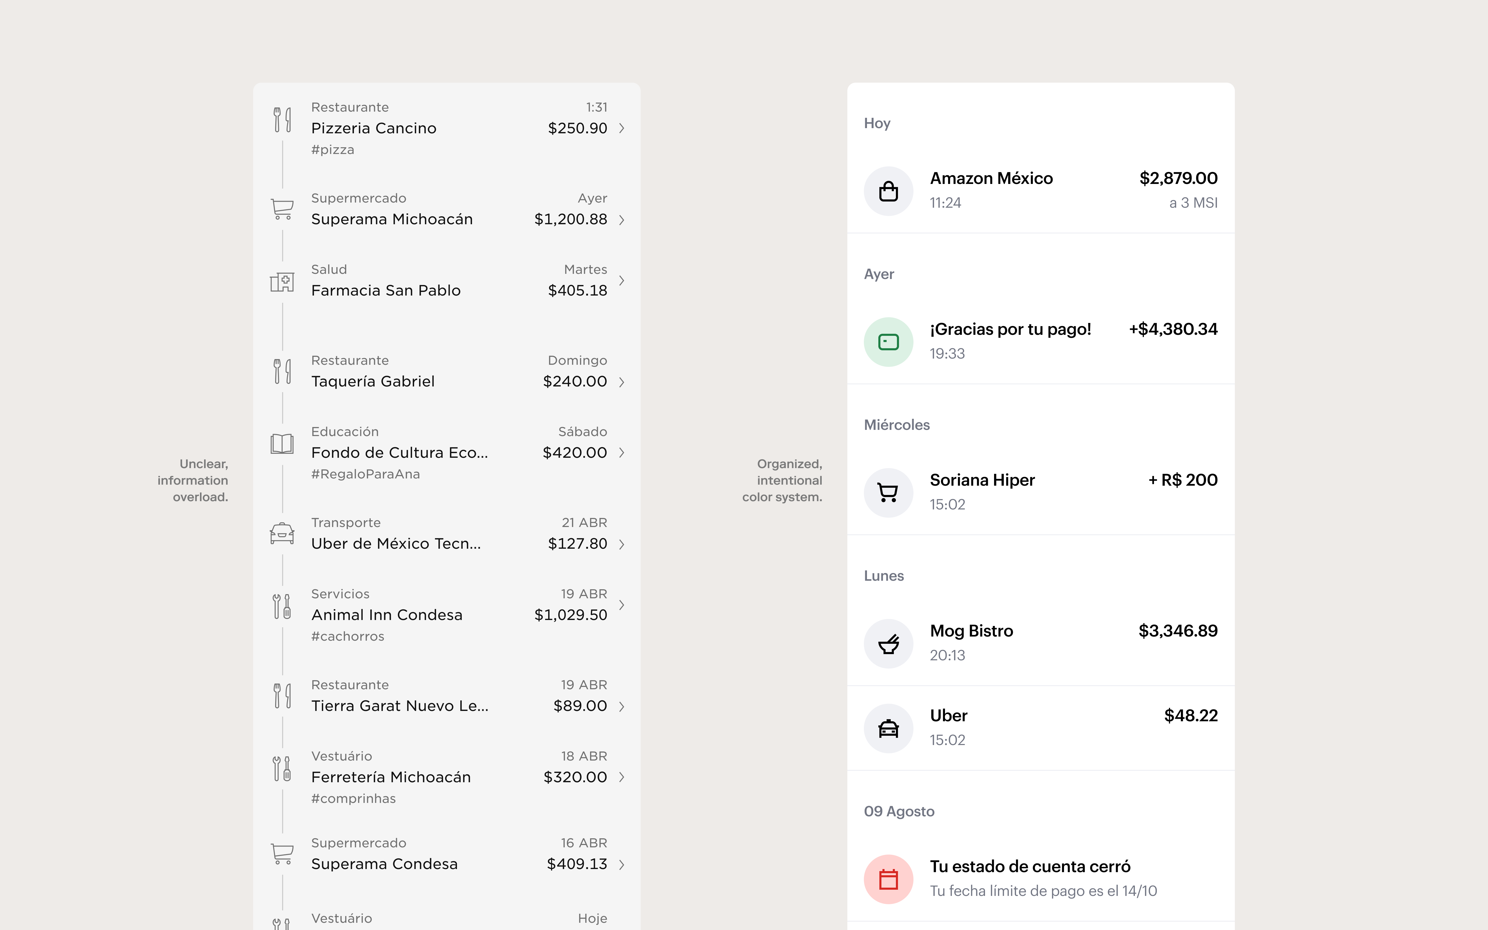Open Superama Michoacán chevron arrow
The width and height of the screenshot is (1488, 930).
622,220
